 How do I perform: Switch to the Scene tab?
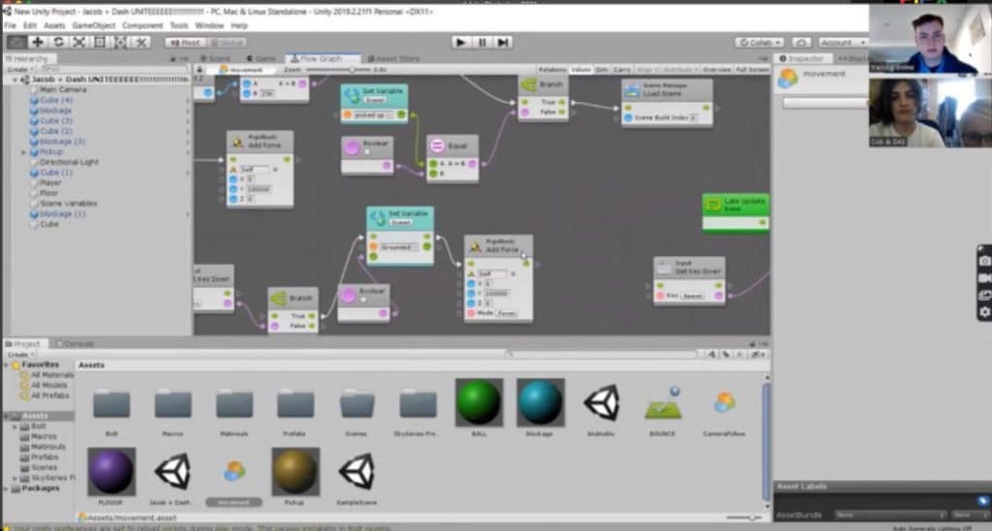point(216,58)
